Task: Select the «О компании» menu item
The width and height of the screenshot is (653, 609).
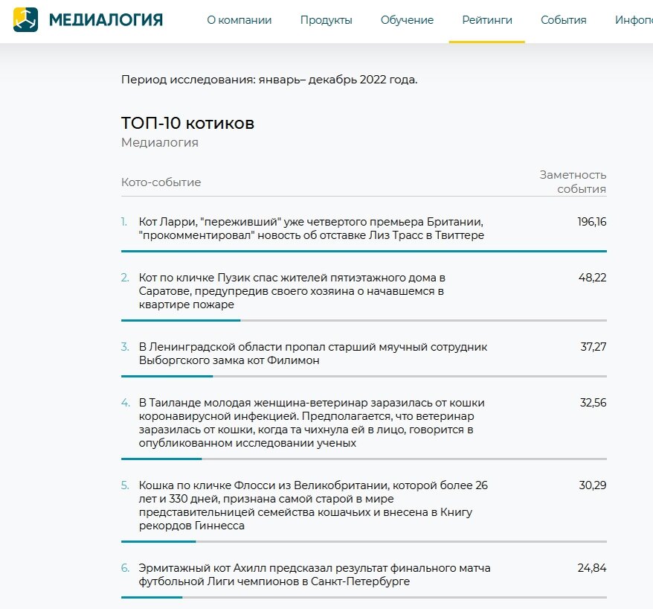Action: pyautogui.click(x=239, y=20)
